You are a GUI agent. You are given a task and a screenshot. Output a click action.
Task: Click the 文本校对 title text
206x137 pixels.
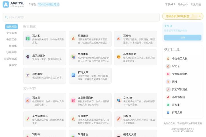click(128, 98)
